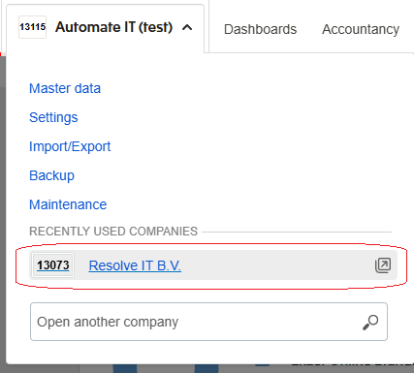Open Import/Export link
Image resolution: width=414 pixels, height=373 pixels.
[x=70, y=146]
